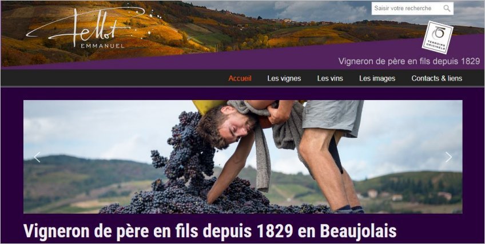Click the heading "Vigneron de père en fils depuis 1829 en Beaujolais"
The height and width of the screenshot is (244, 485).
coord(210,231)
